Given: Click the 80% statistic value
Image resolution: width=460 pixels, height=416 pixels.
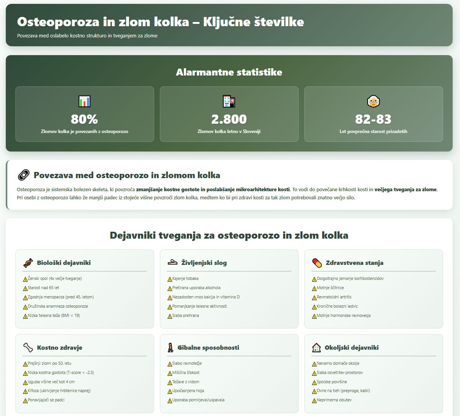Looking at the screenshot, I should [84, 119].
